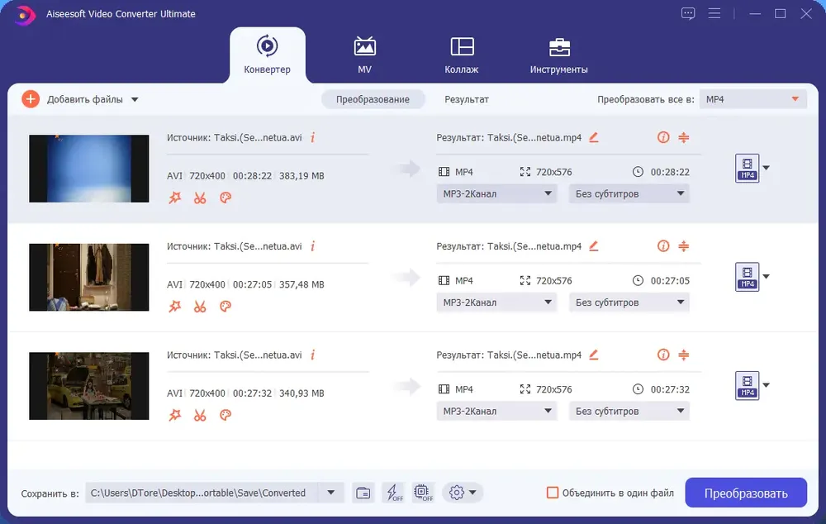Open MP4 format profile icon for first video
Screen dimensions: 826x524
pyautogui.click(x=747, y=168)
